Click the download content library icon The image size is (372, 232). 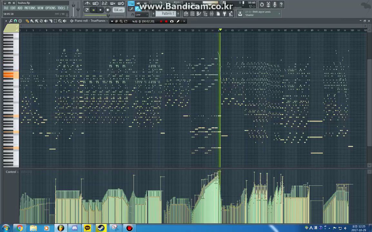pos(240,14)
